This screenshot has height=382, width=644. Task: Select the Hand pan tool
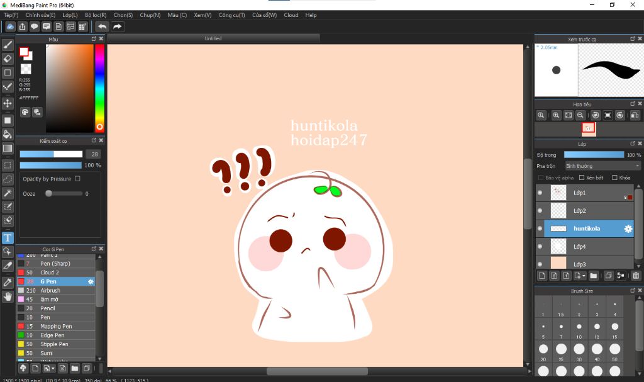coord(8,296)
